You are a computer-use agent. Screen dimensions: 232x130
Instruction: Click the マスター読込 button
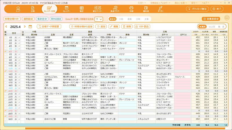click(x=142, y=27)
